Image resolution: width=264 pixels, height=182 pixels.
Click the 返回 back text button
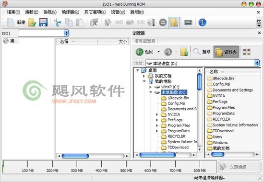tap(149, 52)
